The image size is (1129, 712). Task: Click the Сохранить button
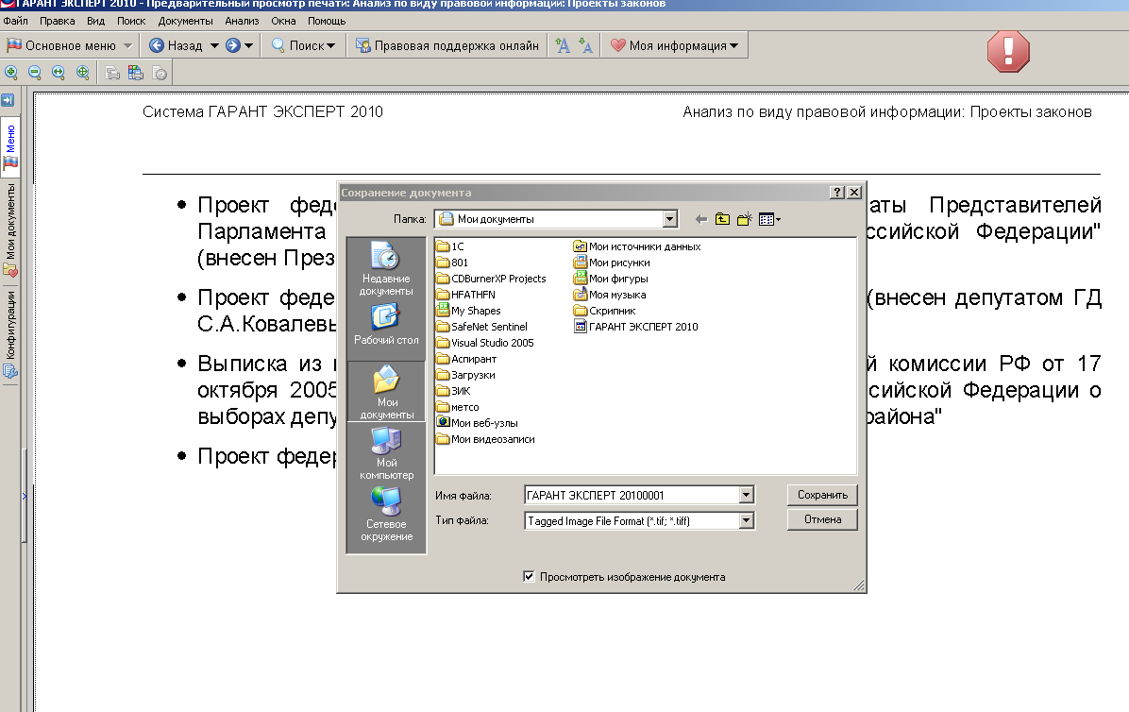pyautogui.click(x=822, y=495)
